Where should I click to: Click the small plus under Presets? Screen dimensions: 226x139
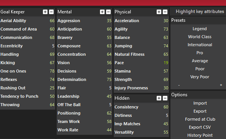click(221, 85)
